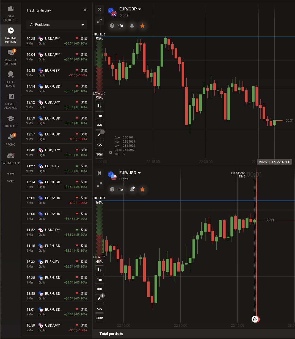Expand EUR/GBP chart to fullscreen
Screen dimensions: 295x339
[x=100, y=21]
